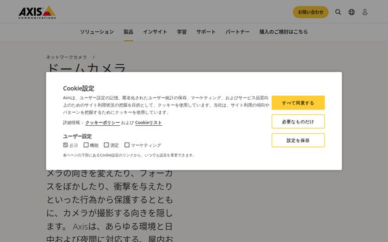
Task: Open the サポート menu item
Action: click(x=206, y=32)
